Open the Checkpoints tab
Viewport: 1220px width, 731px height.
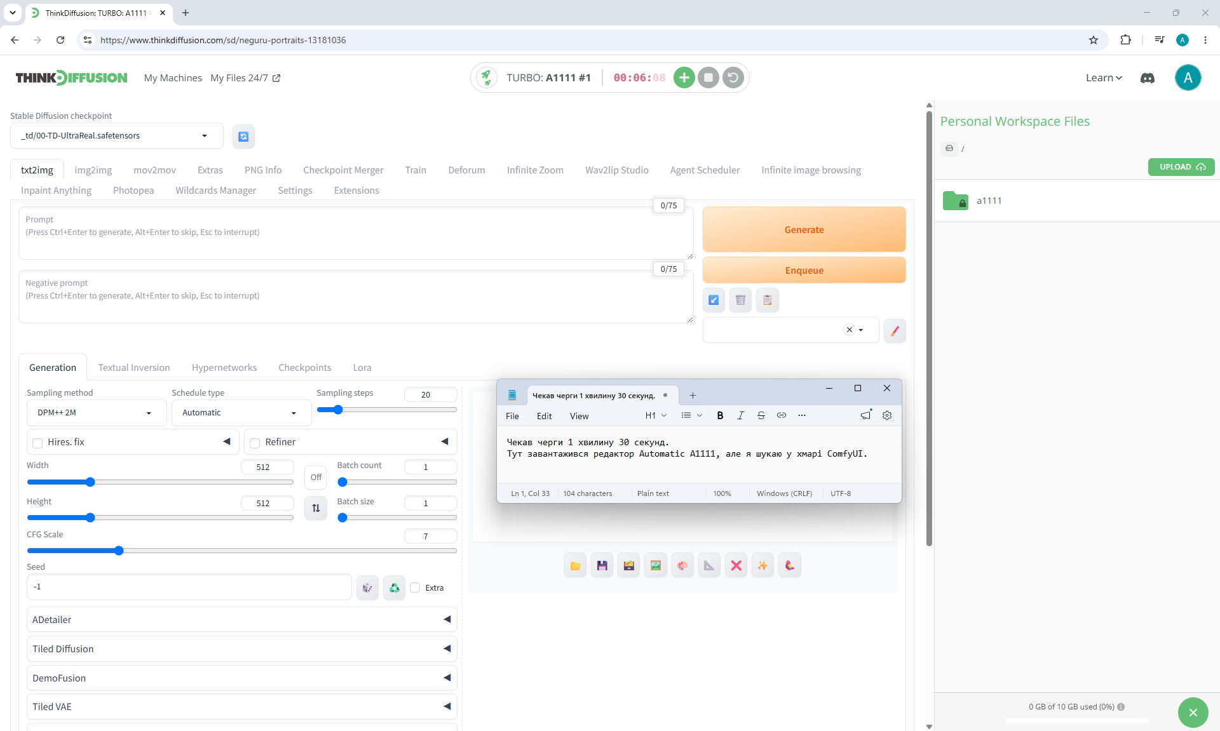pos(305,368)
